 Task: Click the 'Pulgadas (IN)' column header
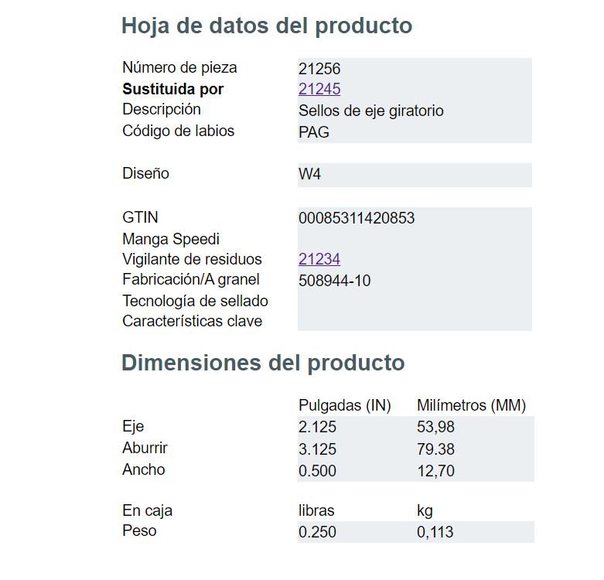coord(345,405)
